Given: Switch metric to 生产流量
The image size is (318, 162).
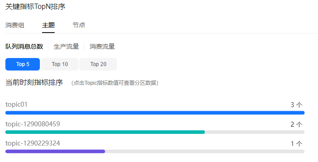Looking at the screenshot, I should (x=66, y=46).
